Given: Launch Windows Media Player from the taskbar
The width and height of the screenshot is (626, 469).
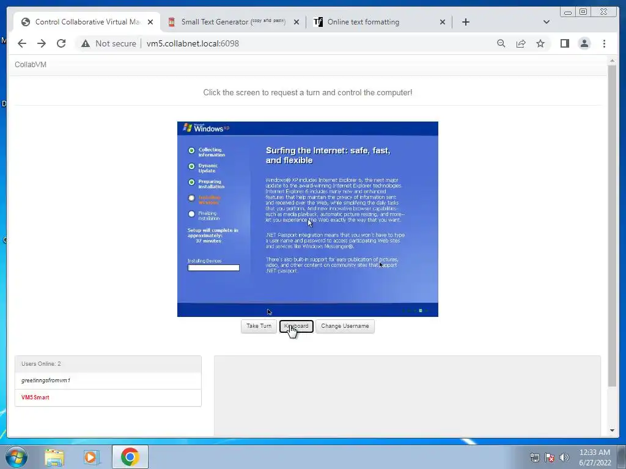Looking at the screenshot, I should 92,457.
